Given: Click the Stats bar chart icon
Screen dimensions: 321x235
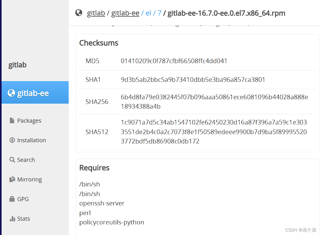Looking at the screenshot, I should coord(12,218).
